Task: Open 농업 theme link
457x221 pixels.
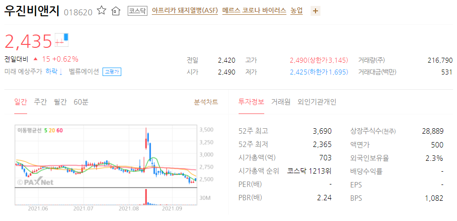Action: pyautogui.click(x=296, y=11)
